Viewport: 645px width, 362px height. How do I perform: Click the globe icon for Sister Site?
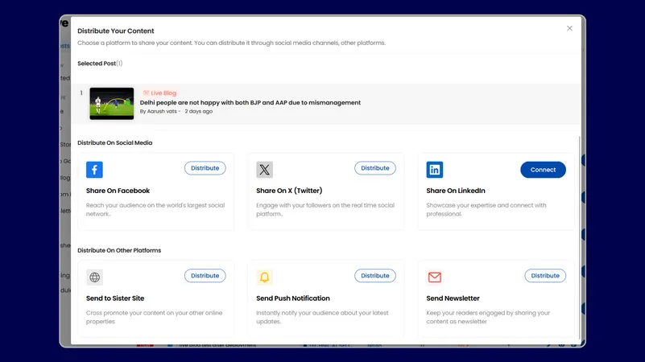pyautogui.click(x=95, y=278)
